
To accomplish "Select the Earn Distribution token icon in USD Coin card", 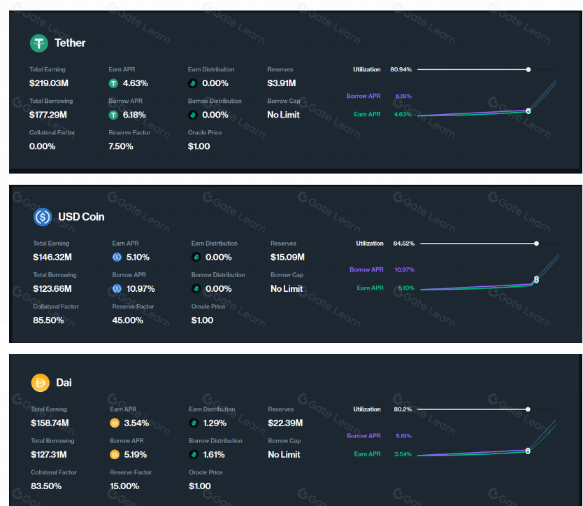I will click(196, 258).
